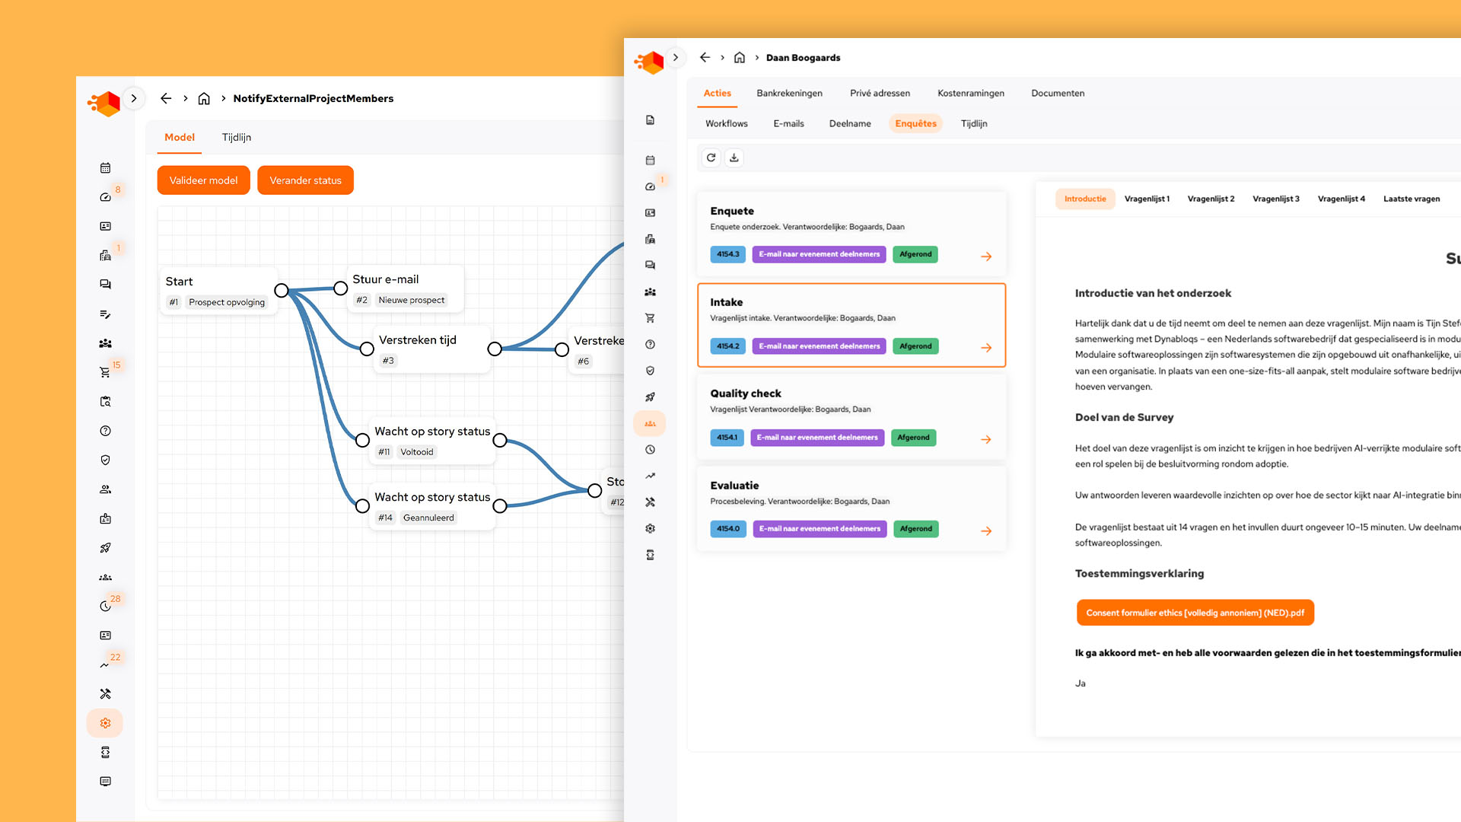1461x822 pixels.
Task: Open the tools hammer-and-wrench icon in the sidebar
Action: (104, 693)
